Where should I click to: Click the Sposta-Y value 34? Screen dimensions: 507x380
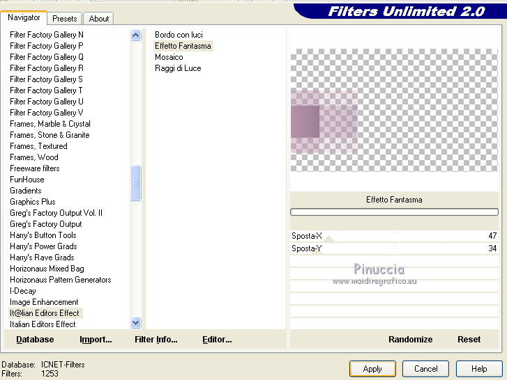pyautogui.click(x=492, y=248)
